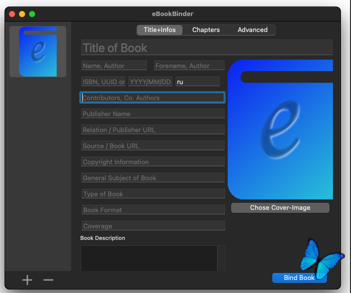Click the language field containing ru
The image size is (351, 293).
(198, 82)
